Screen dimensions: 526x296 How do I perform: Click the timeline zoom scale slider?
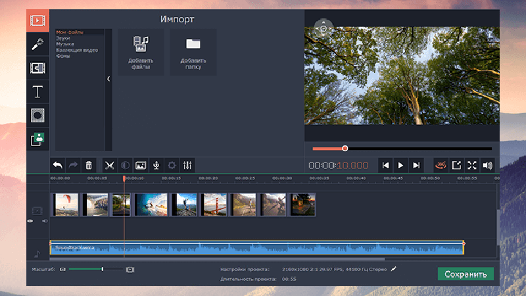102,269
